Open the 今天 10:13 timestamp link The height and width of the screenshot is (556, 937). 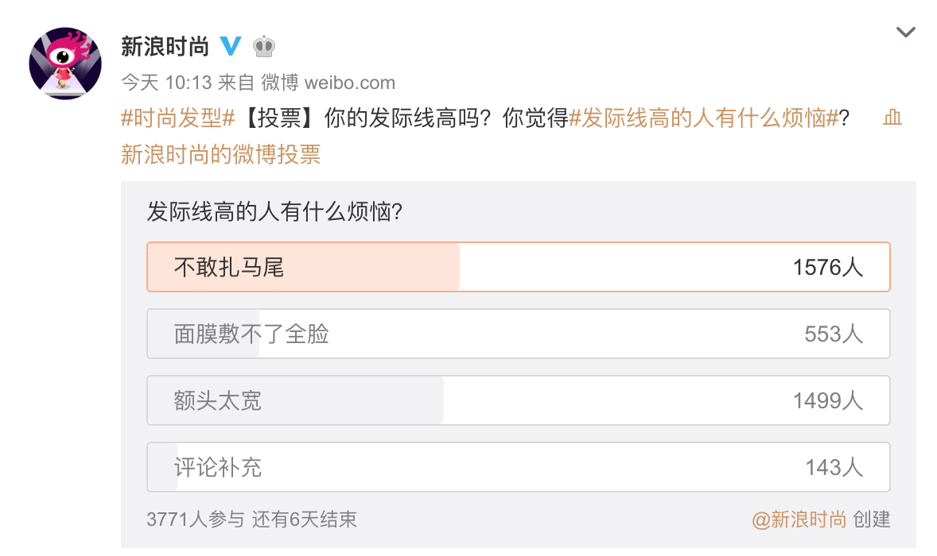tap(165, 83)
